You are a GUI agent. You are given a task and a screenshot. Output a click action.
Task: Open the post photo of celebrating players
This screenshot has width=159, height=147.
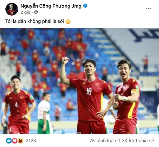(x=79, y=81)
